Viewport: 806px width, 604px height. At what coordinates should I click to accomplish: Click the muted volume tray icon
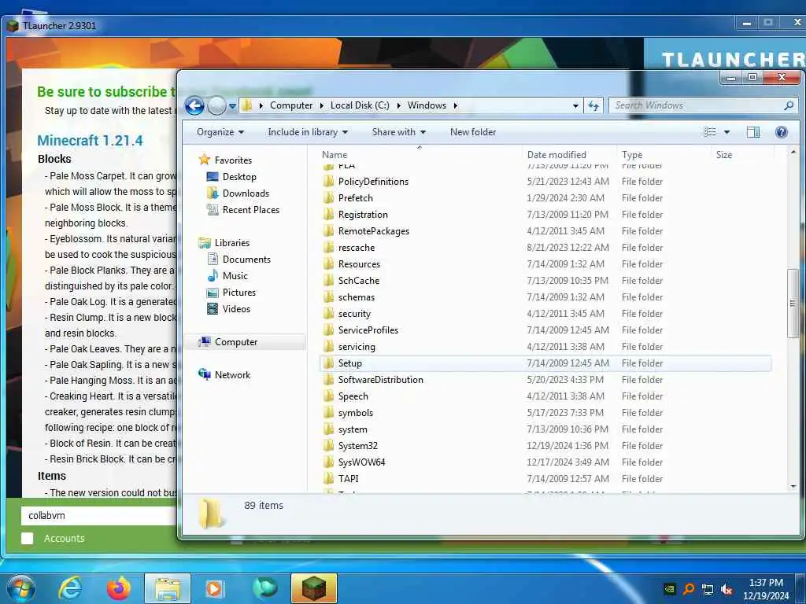(x=727, y=590)
